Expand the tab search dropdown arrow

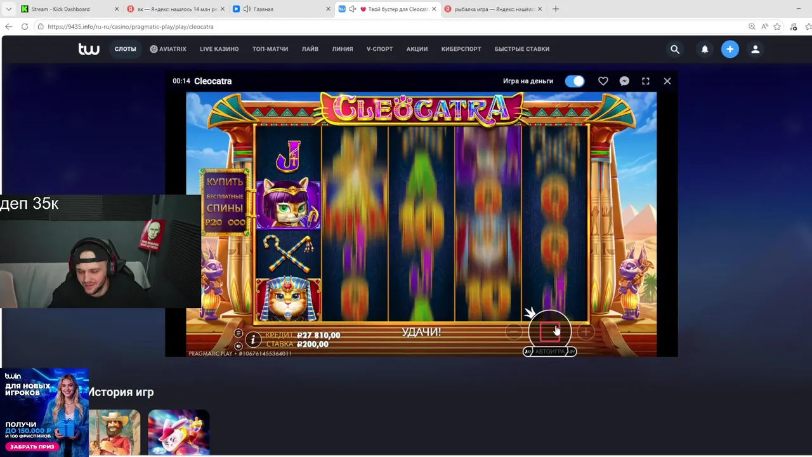8,9
